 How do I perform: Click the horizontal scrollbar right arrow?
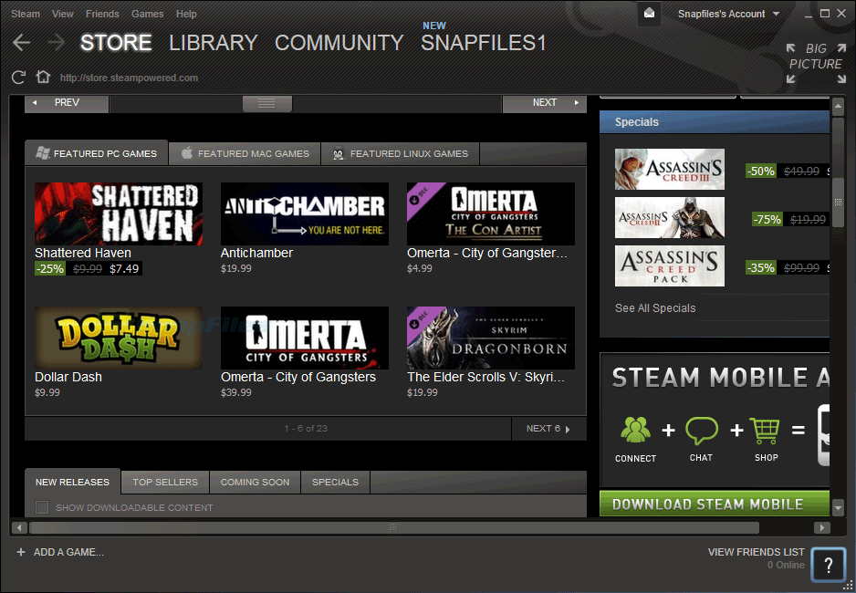[821, 527]
